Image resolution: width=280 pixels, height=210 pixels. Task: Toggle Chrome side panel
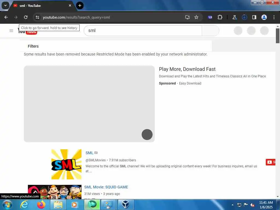tap(254, 17)
